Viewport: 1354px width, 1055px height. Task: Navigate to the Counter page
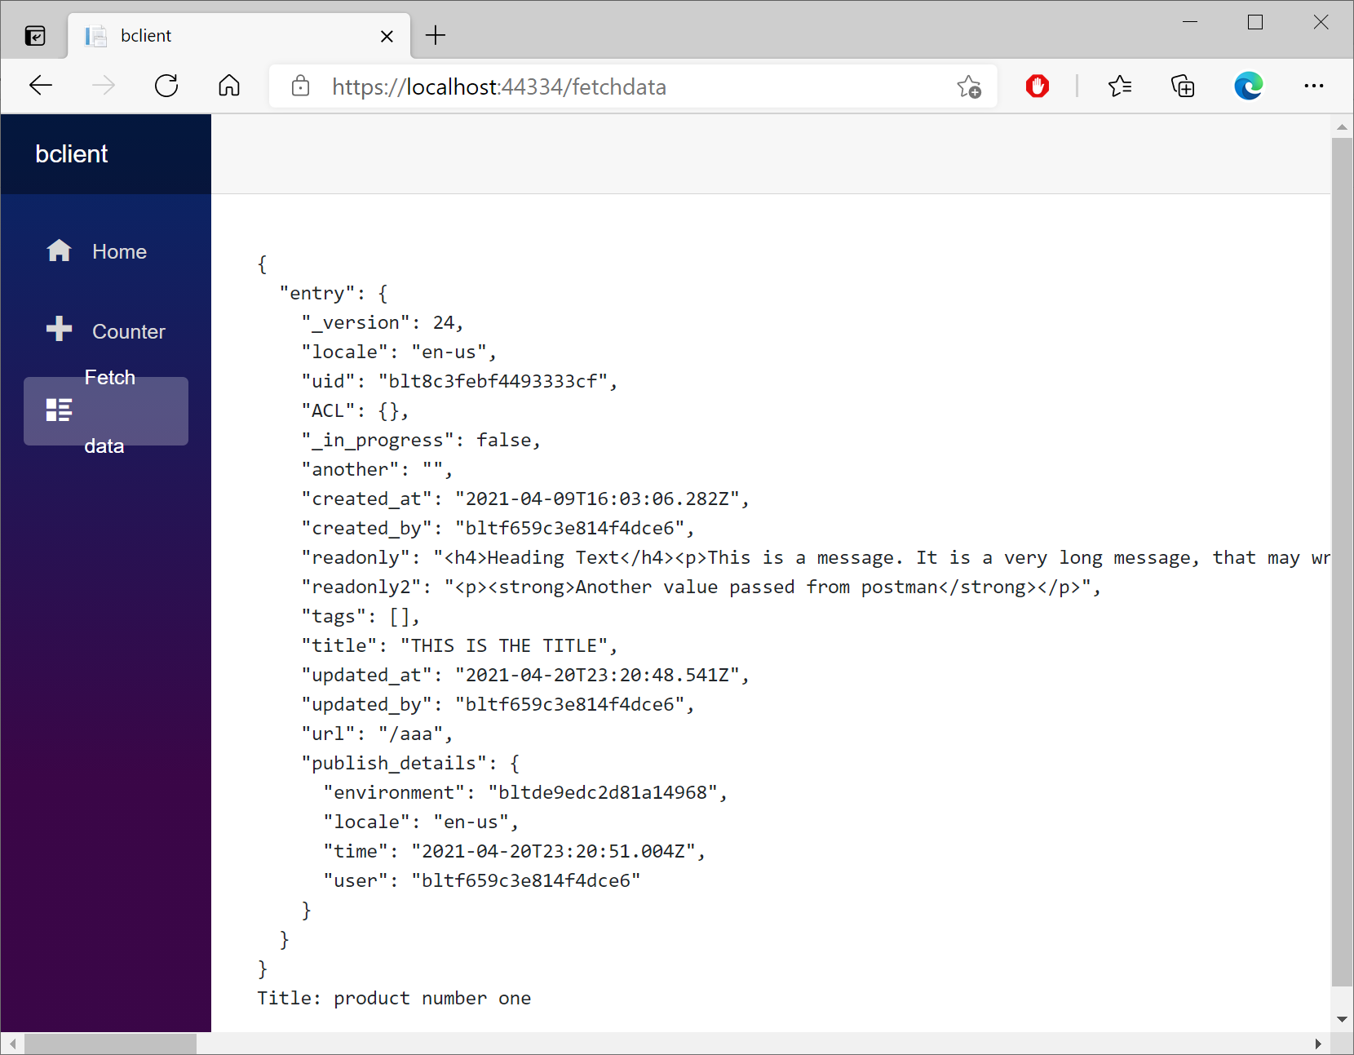click(127, 331)
